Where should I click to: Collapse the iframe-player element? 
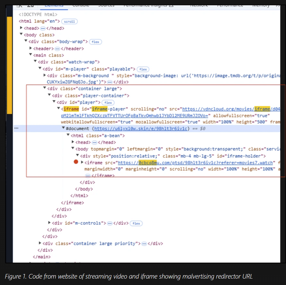click(59, 108)
